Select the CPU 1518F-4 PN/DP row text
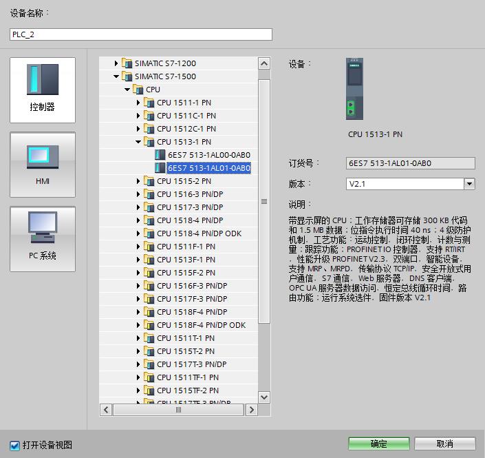The height and width of the screenshot is (458, 485). click(192, 312)
